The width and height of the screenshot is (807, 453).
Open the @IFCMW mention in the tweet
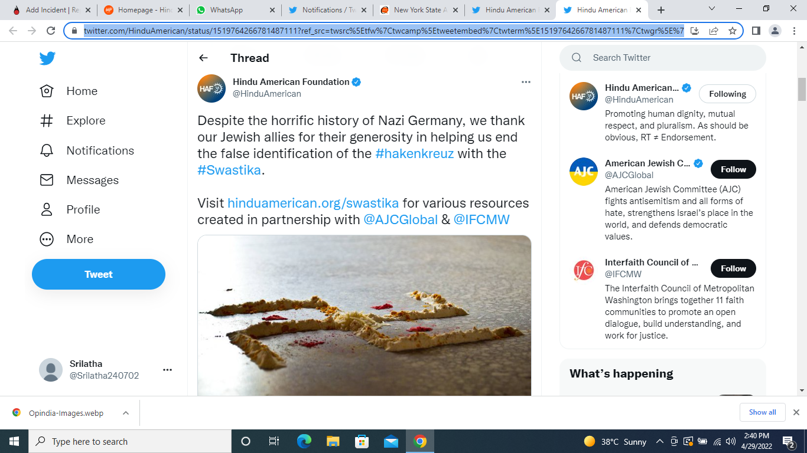click(x=481, y=219)
